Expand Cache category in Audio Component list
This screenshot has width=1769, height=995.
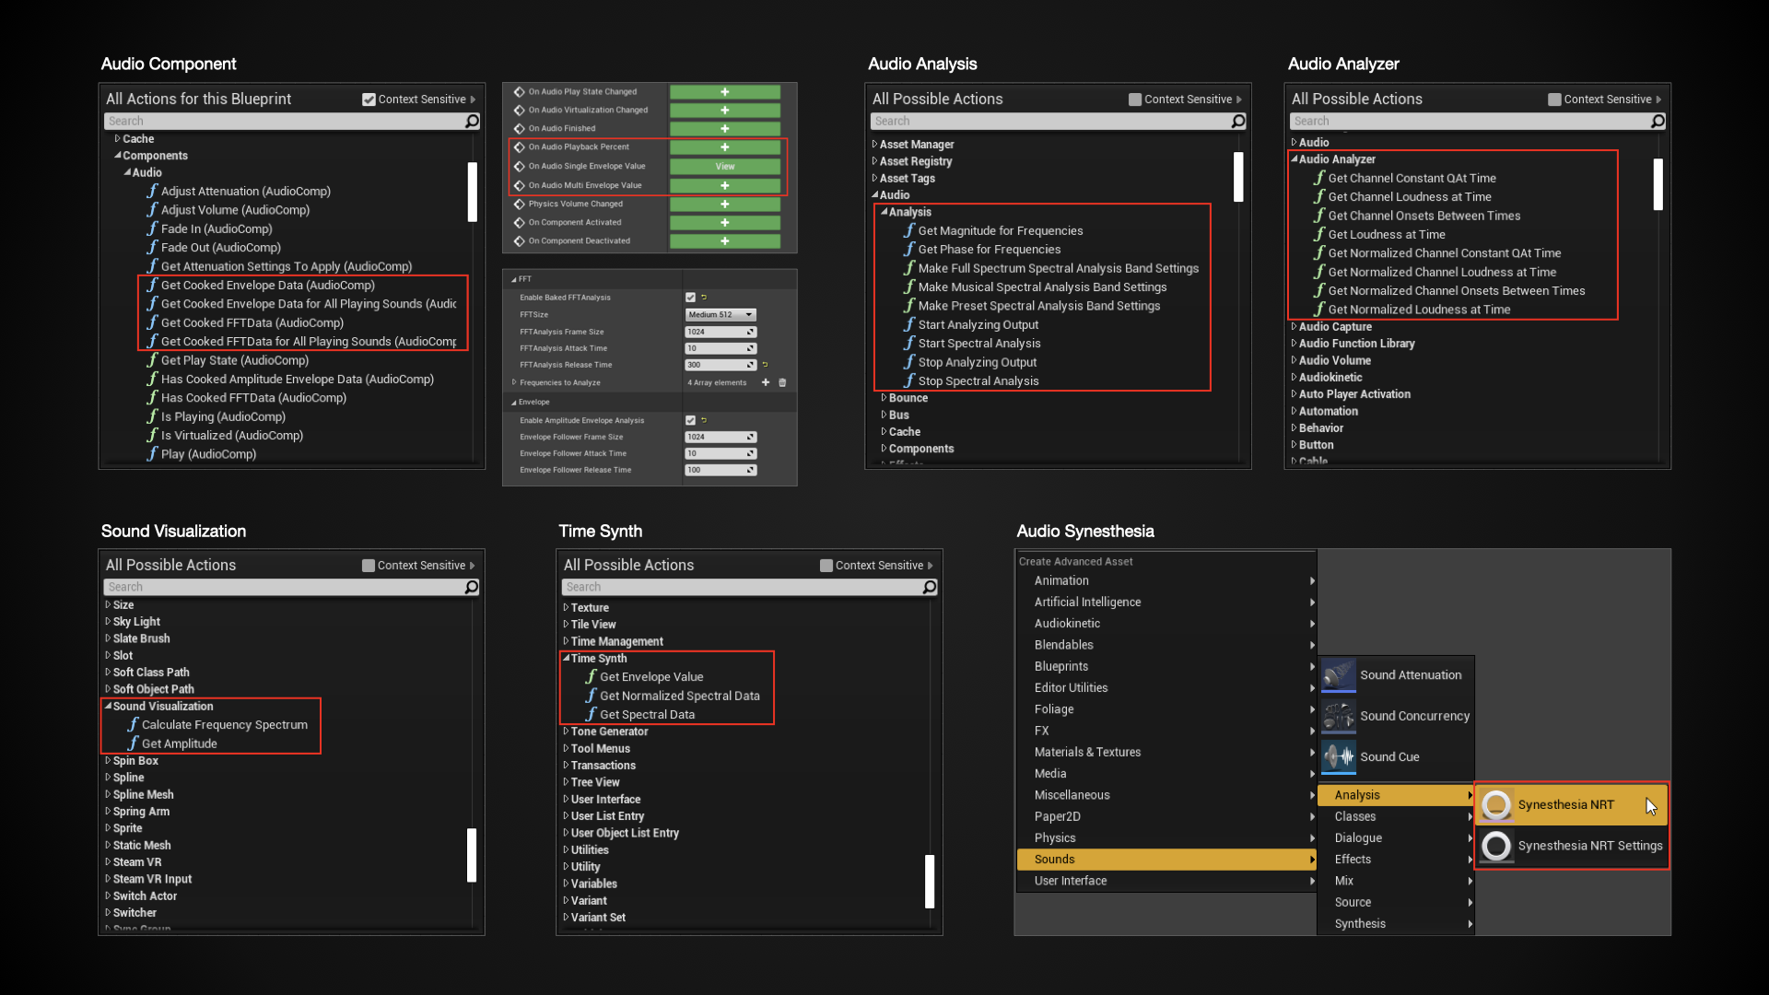click(118, 139)
